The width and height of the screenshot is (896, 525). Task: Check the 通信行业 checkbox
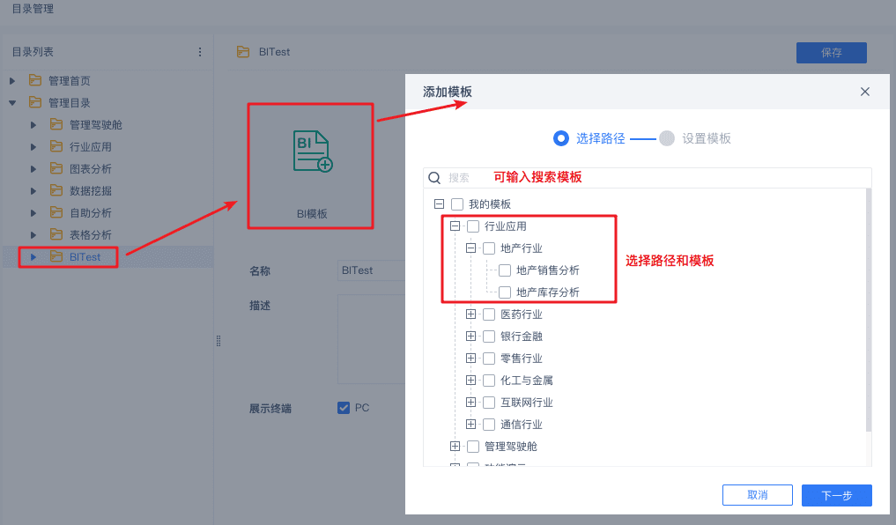[489, 425]
